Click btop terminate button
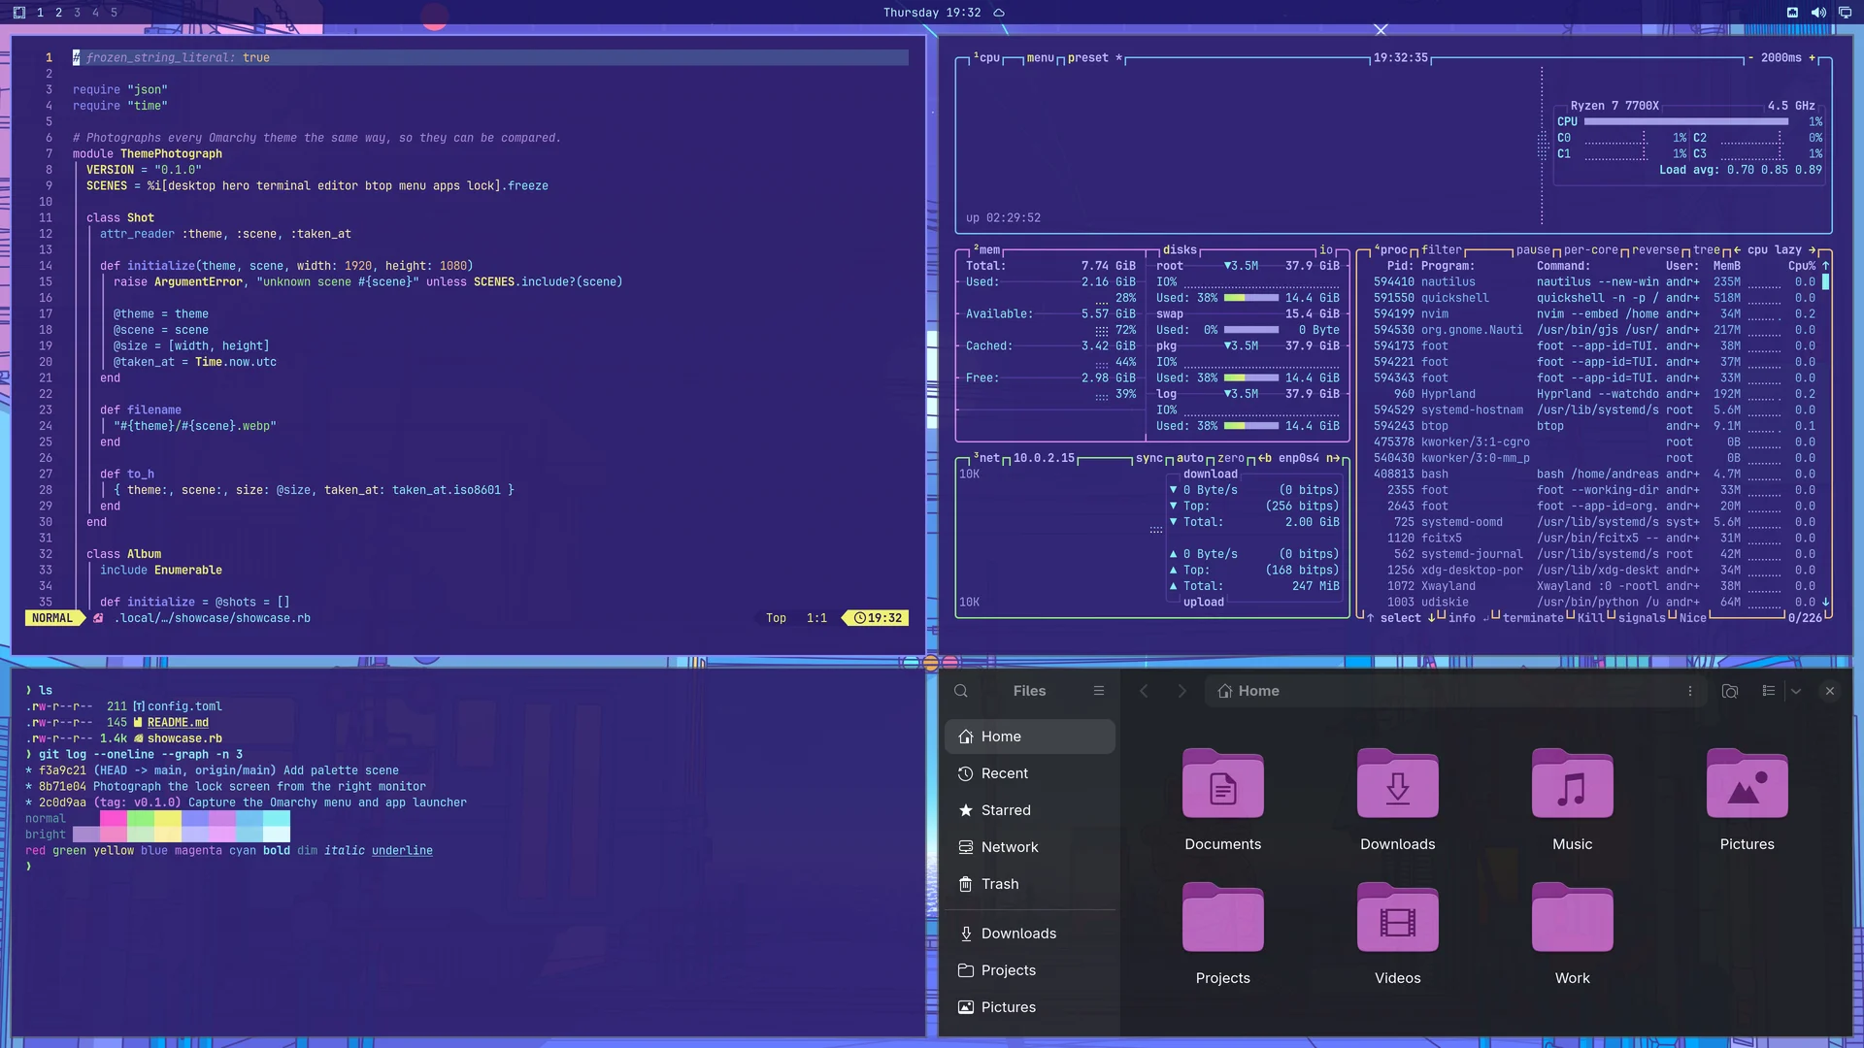This screenshot has height=1048, width=1864. 1533,618
